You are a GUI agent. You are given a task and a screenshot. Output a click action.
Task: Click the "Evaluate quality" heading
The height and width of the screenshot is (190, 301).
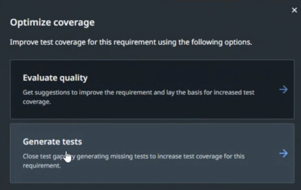[x=55, y=78]
